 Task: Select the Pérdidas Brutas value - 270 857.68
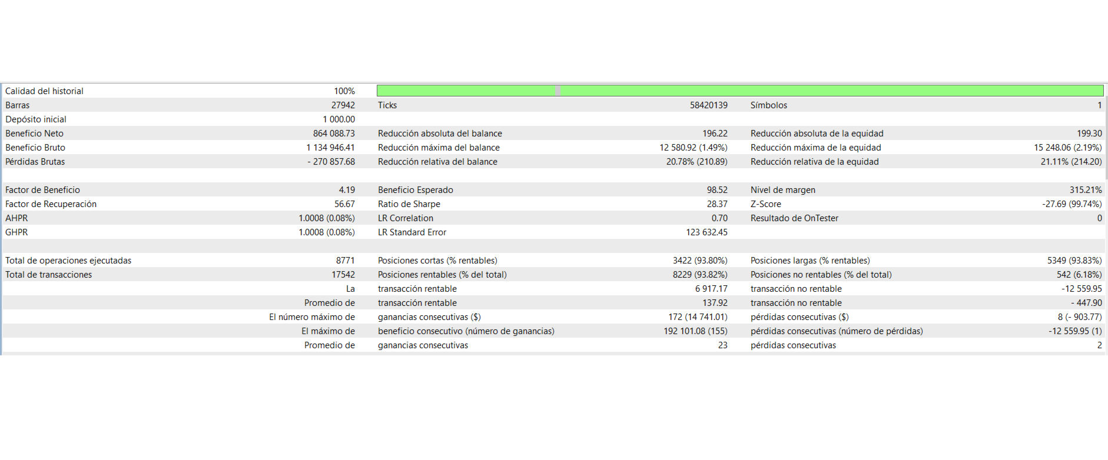point(331,162)
